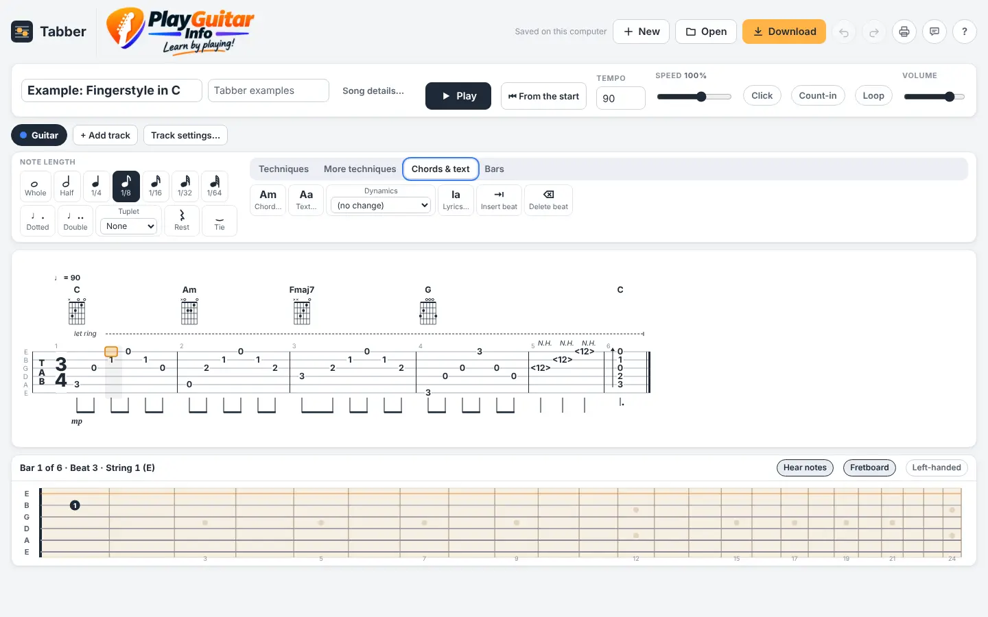Select the 1/8 note length
The image size is (988, 617).
tap(126, 186)
